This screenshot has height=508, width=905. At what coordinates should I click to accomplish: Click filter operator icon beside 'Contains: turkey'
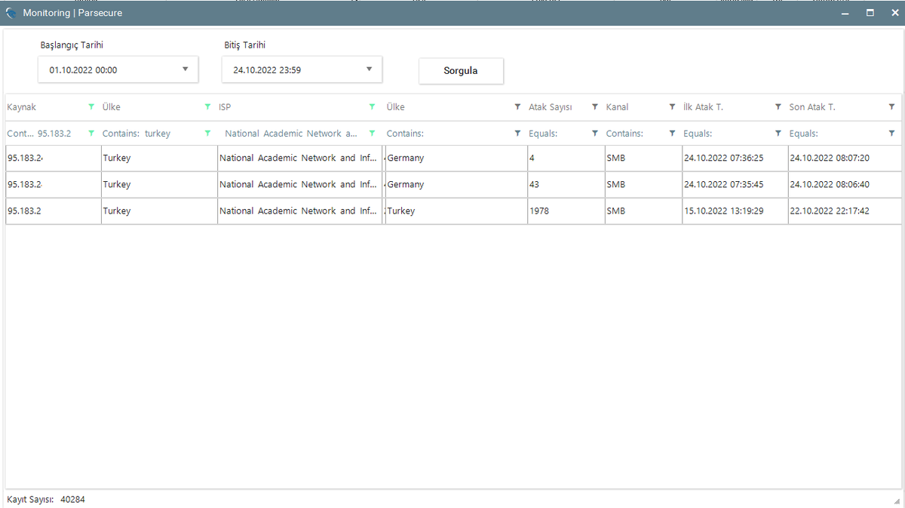(x=207, y=134)
